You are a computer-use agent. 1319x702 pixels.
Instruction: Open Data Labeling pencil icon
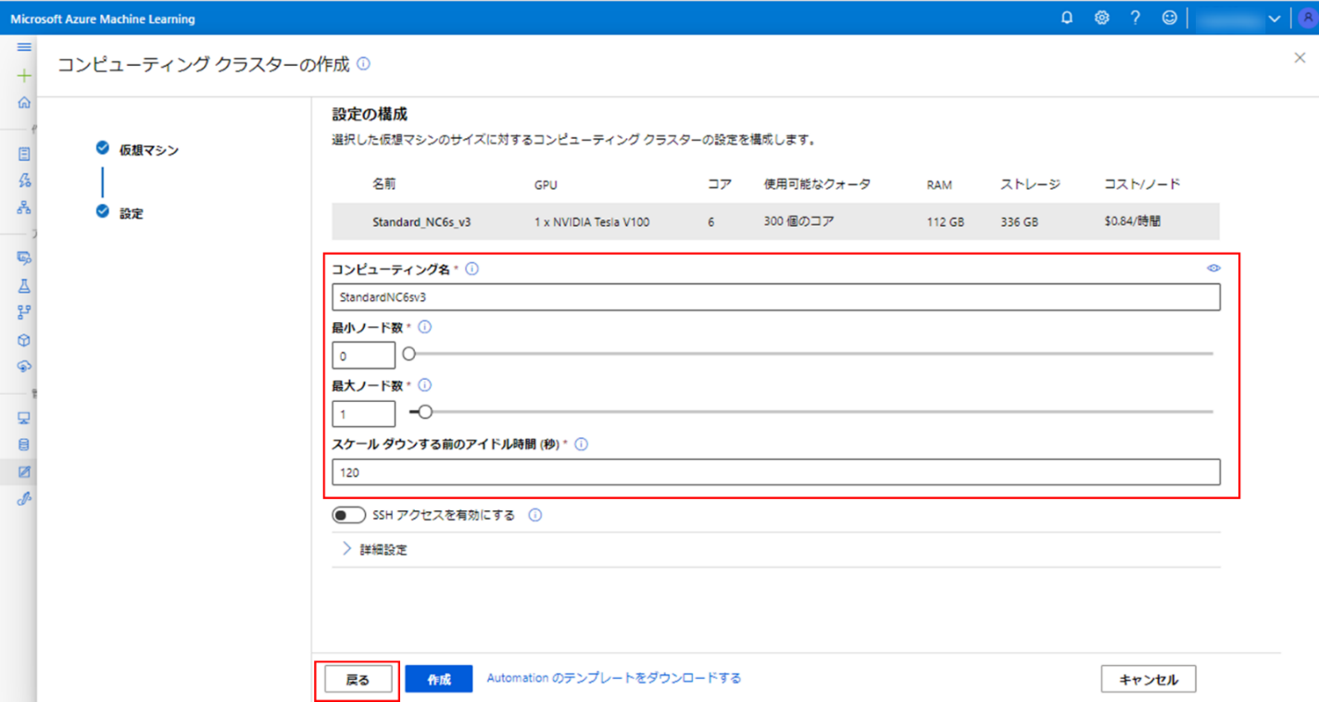point(24,471)
